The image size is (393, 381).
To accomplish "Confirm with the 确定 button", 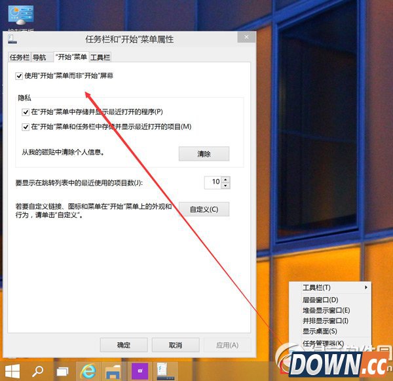I will coord(124,345).
